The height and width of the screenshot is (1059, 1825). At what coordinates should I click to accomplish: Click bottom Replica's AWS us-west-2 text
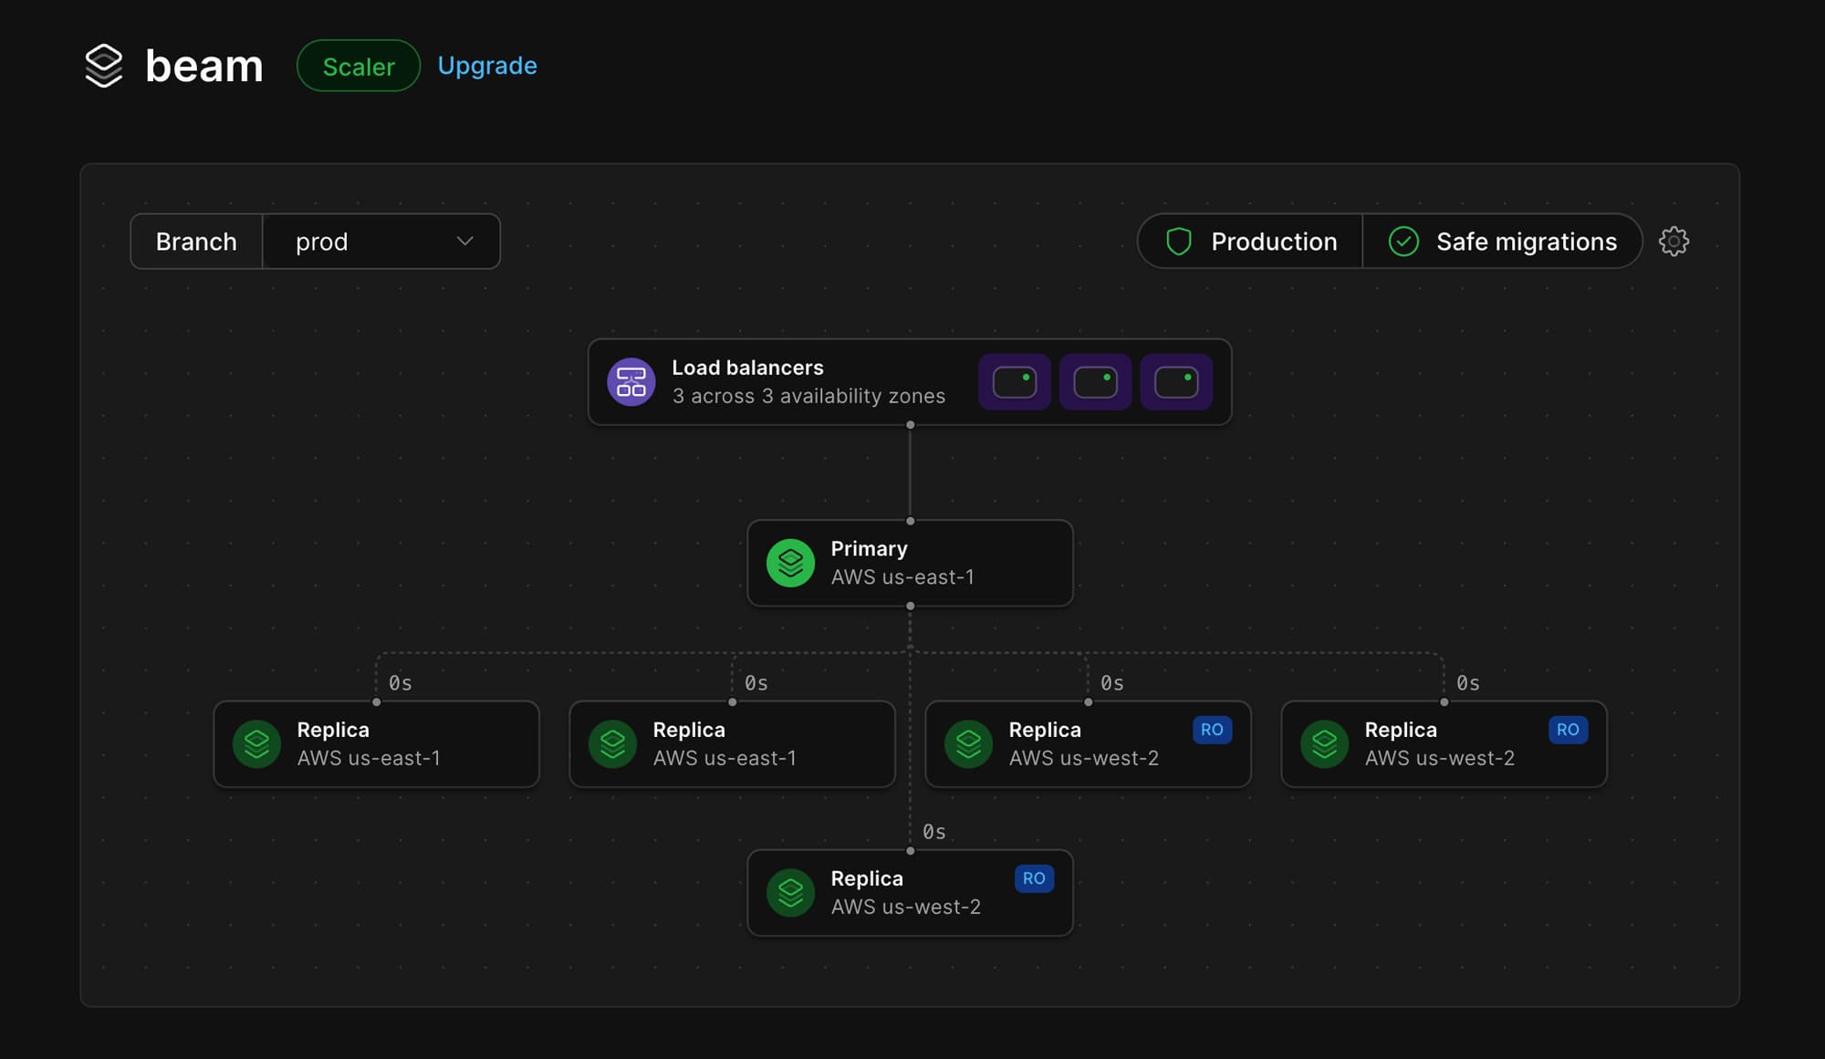[x=905, y=907]
